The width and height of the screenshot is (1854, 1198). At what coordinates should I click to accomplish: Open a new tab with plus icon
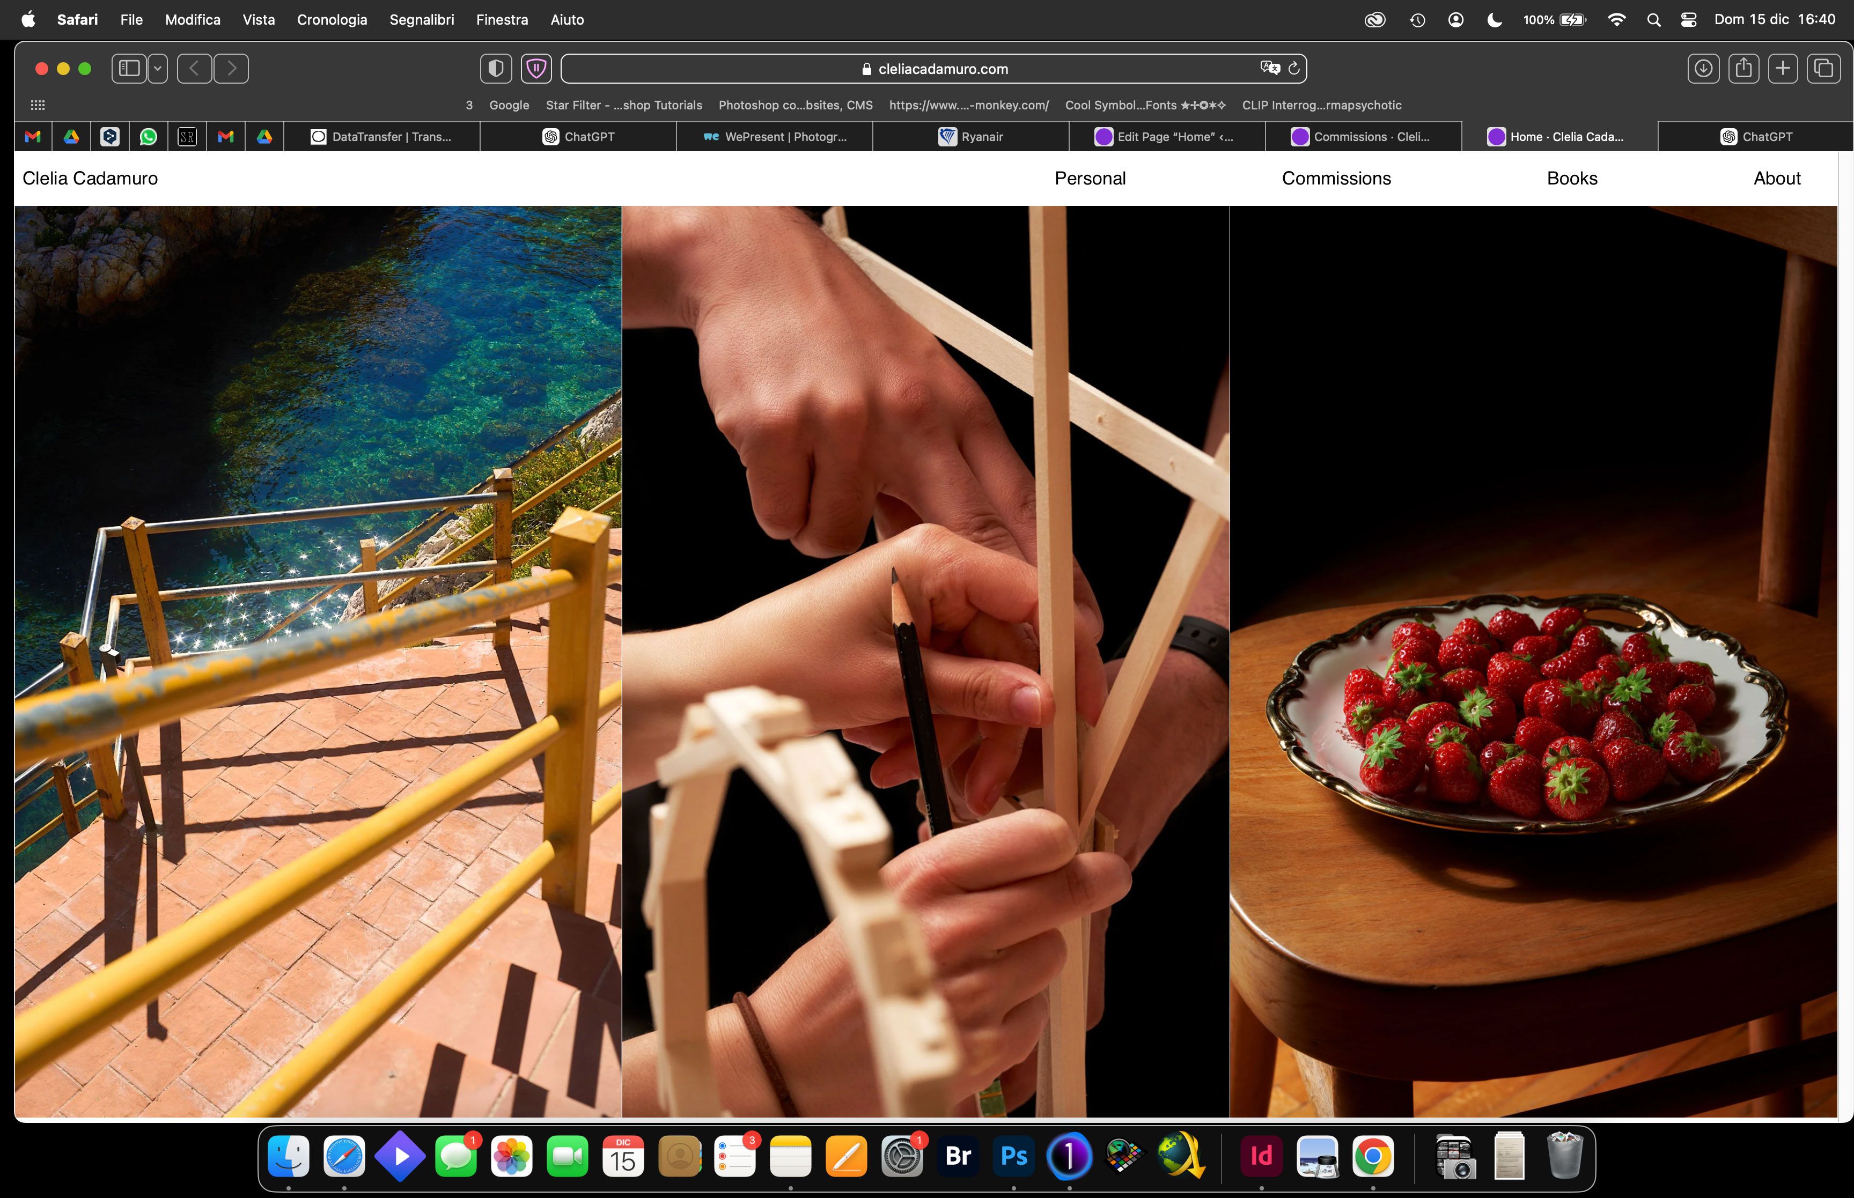[1783, 69]
